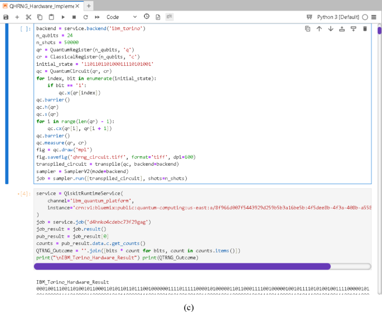Close the QHRNG notebook tab
Screen dimensions: 382x312
point(78,5)
